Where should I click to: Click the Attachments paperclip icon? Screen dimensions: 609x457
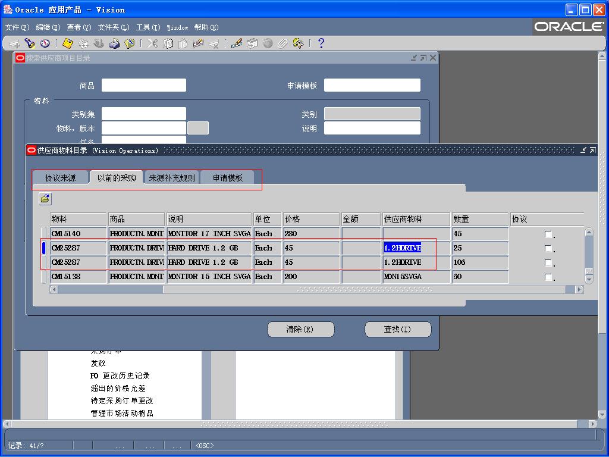tap(282, 43)
